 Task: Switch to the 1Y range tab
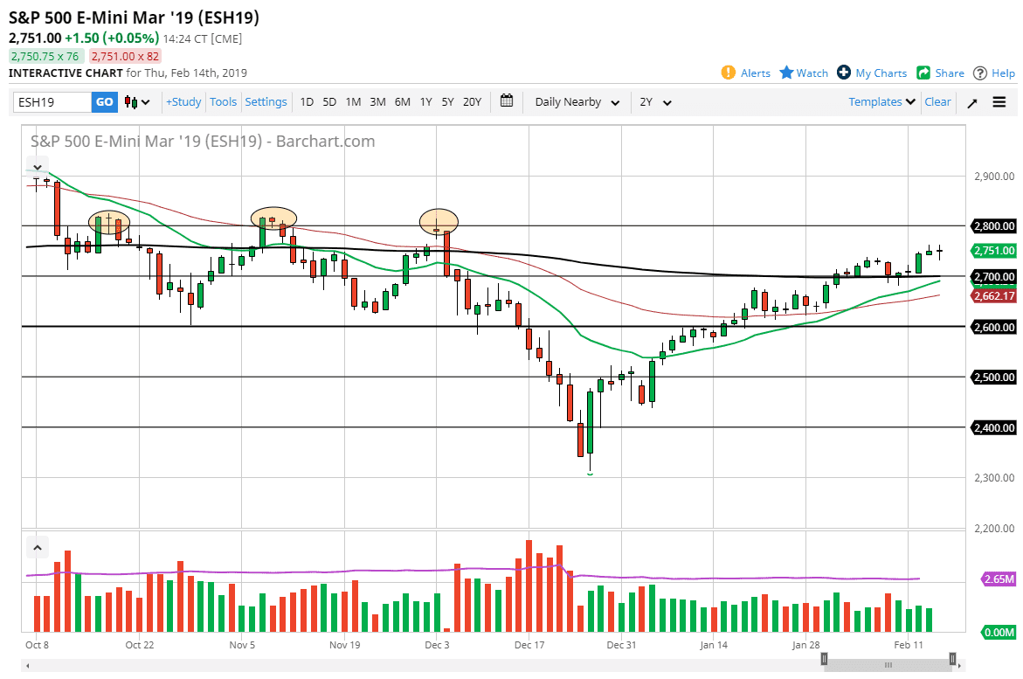coord(425,102)
